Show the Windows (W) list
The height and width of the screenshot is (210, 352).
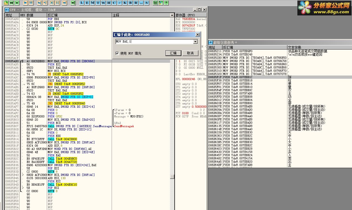103,3
